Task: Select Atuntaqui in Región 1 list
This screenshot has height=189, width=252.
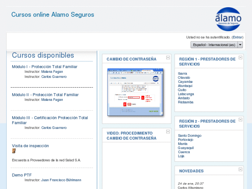Action: 185,86
